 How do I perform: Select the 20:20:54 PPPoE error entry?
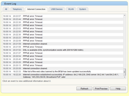coord(63,56)
